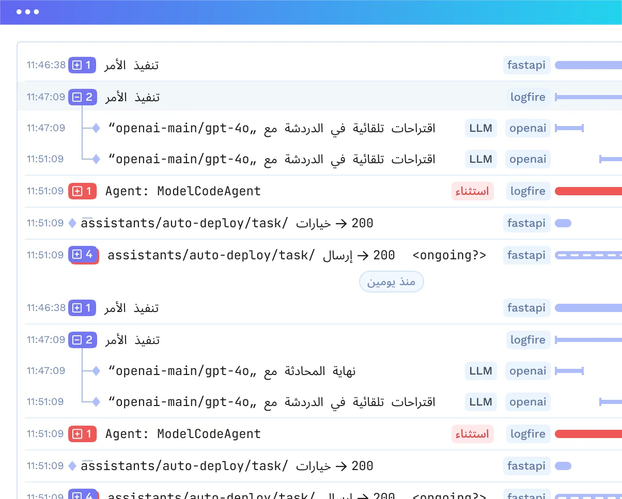622x499 pixels.
Task: Click the diamond icon of the lower خيارات → 200 row
Action: pos(73,466)
